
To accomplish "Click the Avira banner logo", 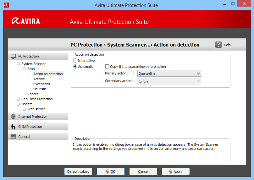I will point(26,21).
